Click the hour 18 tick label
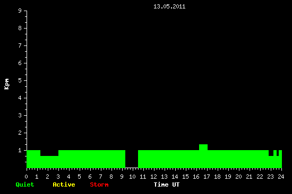 217,177
